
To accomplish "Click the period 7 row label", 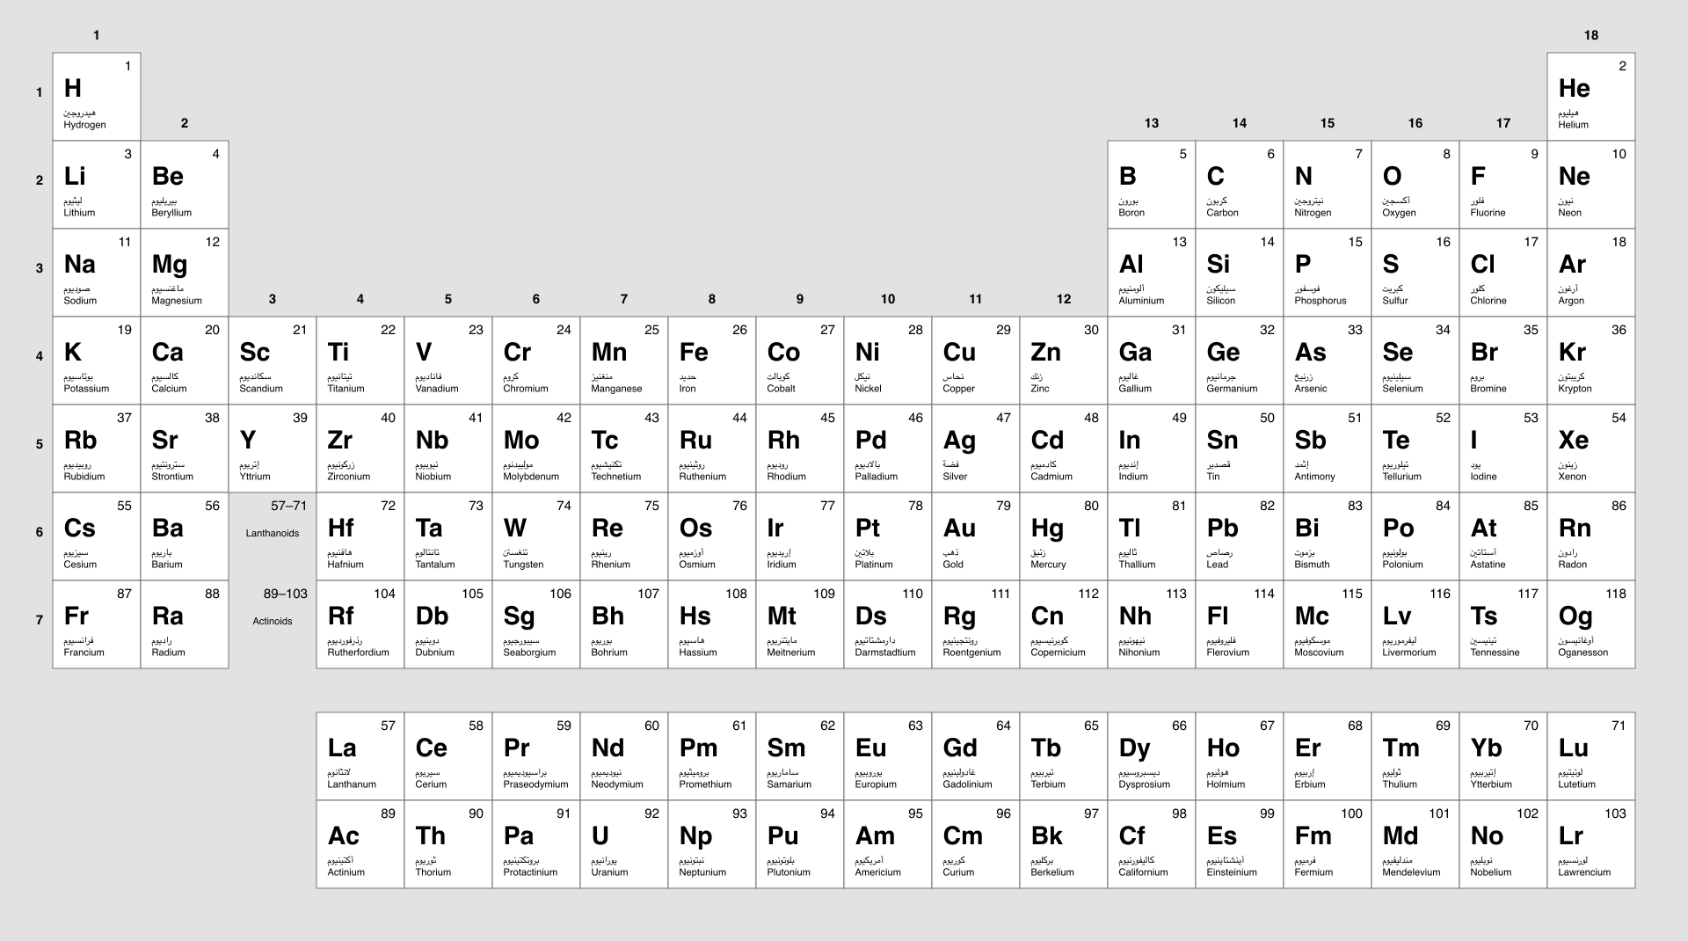I will point(39,620).
